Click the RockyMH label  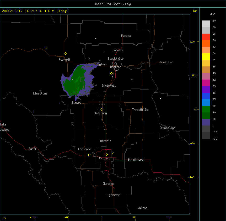click(64, 60)
